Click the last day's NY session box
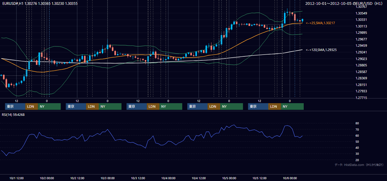Image resolution: width=387 pixels, height=181 pixels. point(292,106)
